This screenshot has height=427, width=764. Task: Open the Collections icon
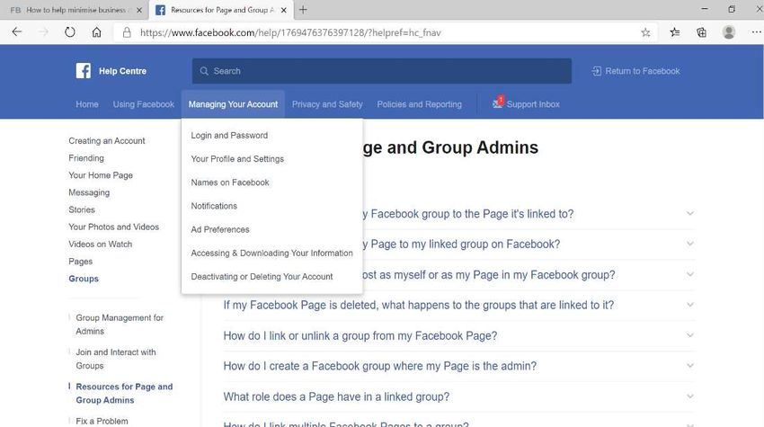[x=701, y=32]
